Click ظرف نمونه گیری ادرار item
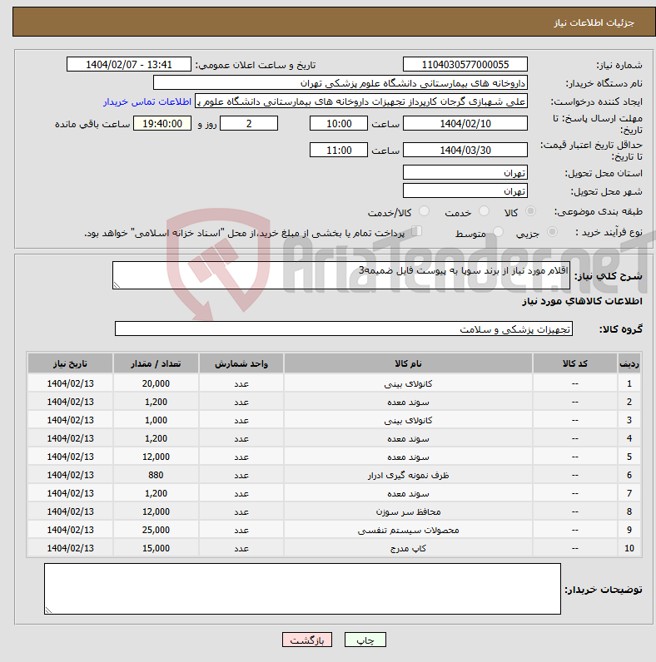Screen dimensions: 656x662 pos(408,476)
